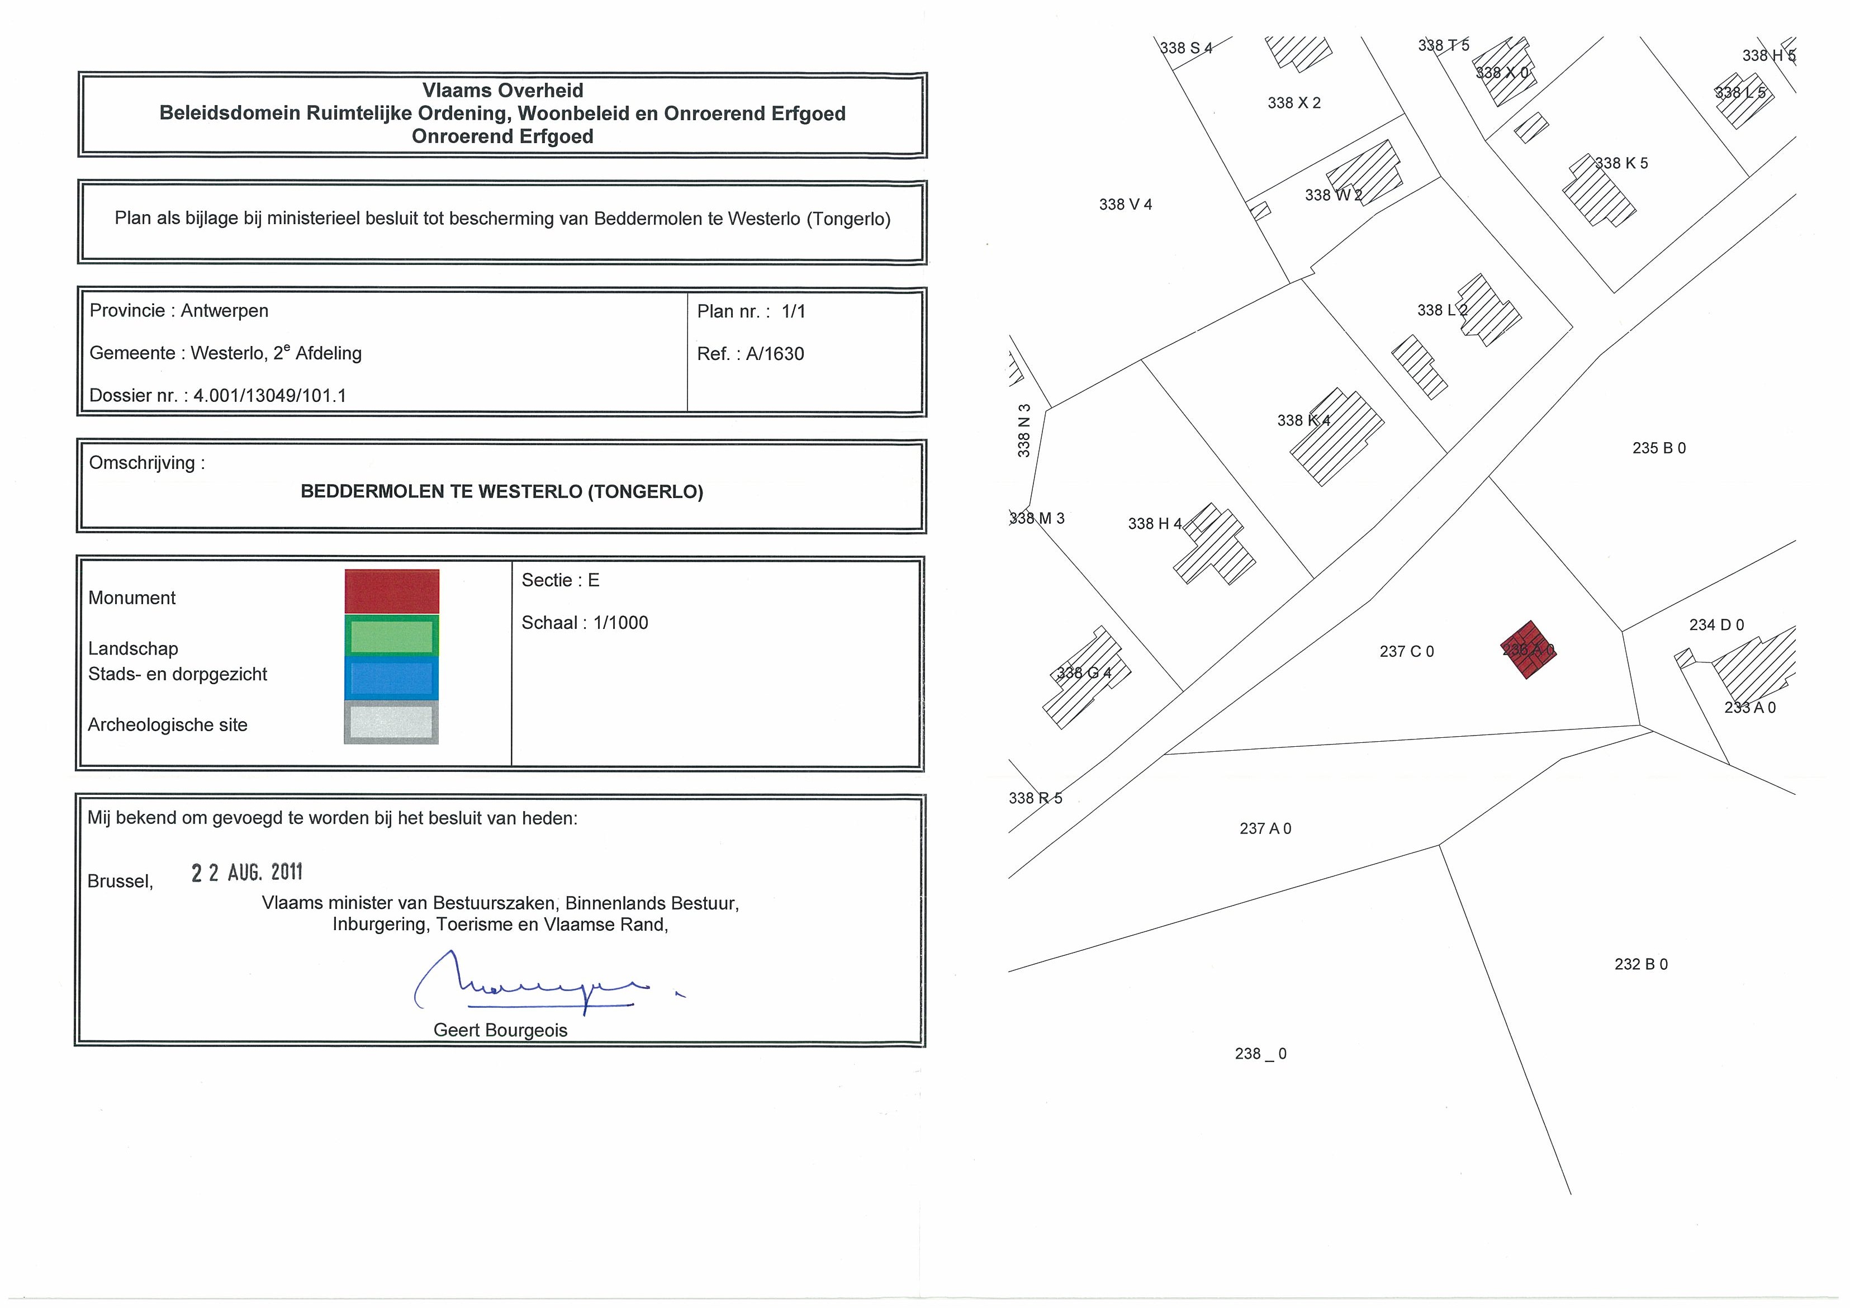Click the green Landschap legend swatch
The image size is (1850, 1308).
pos(392,636)
